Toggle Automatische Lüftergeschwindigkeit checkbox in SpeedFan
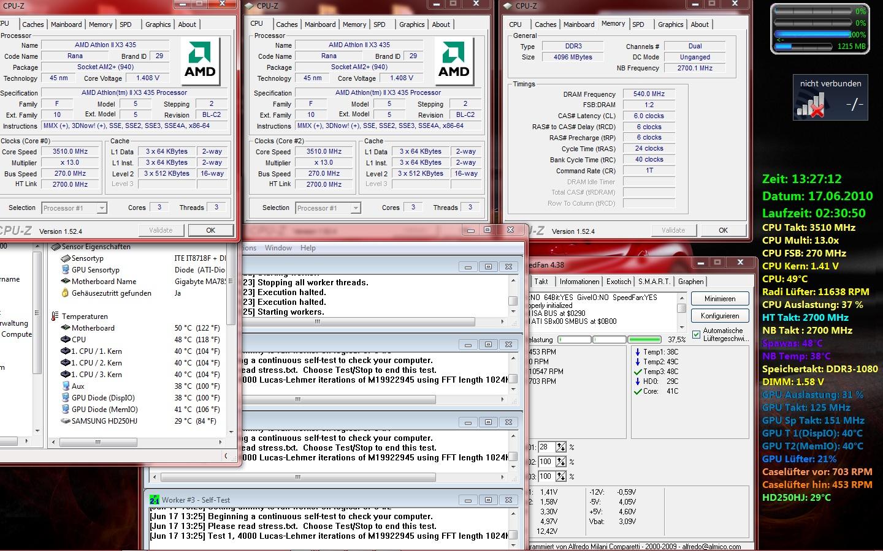The height and width of the screenshot is (551, 883). click(x=696, y=334)
